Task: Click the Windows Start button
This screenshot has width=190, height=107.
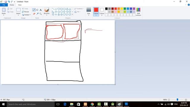Action: pyautogui.click(x=3, y=104)
